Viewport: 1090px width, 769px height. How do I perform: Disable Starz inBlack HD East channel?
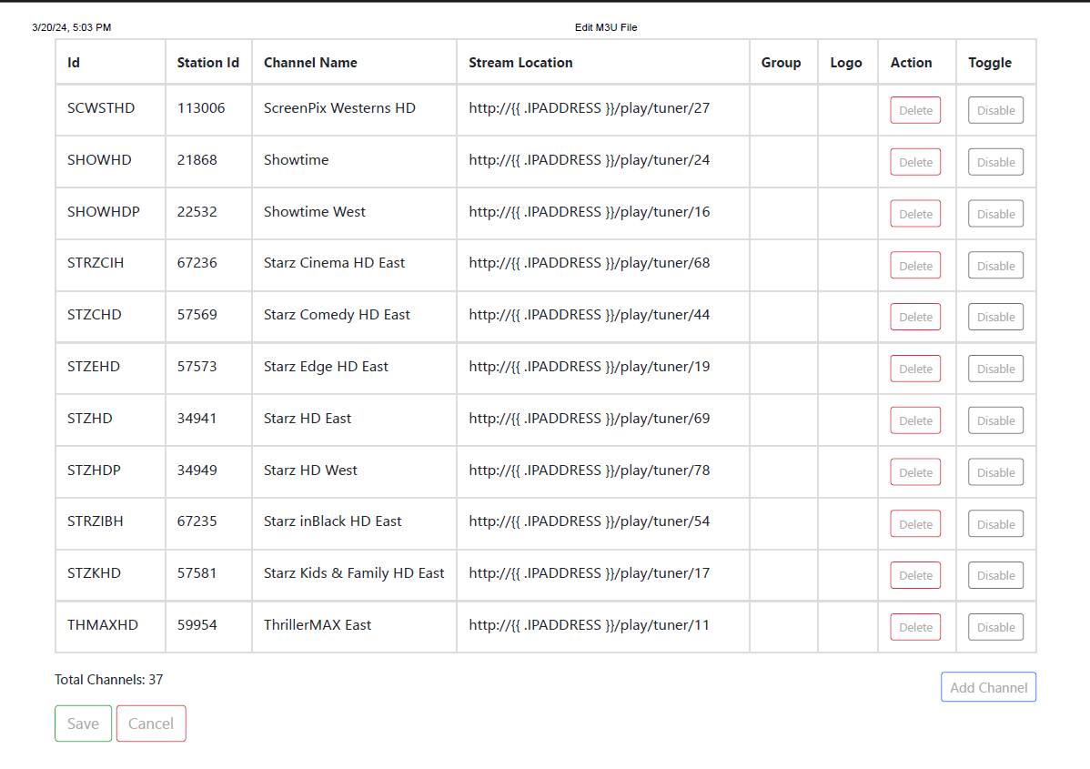click(x=995, y=524)
